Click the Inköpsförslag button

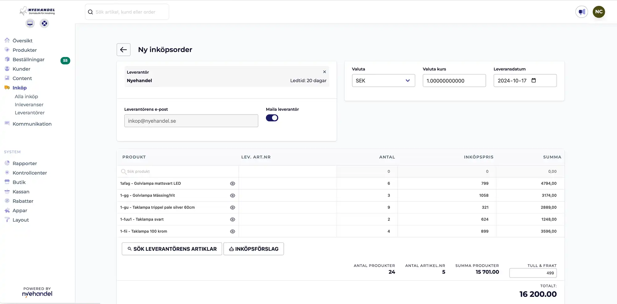point(253,249)
